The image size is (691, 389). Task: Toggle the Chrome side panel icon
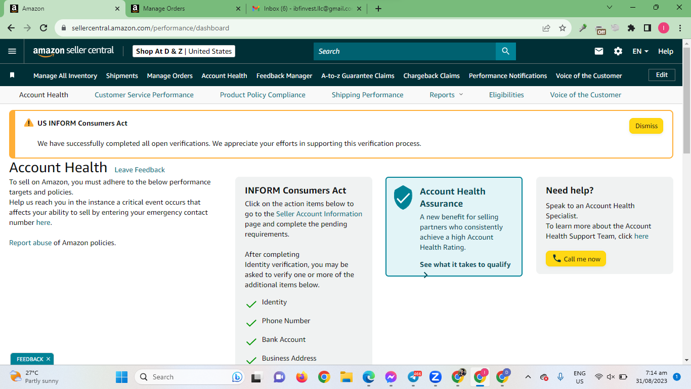(647, 28)
